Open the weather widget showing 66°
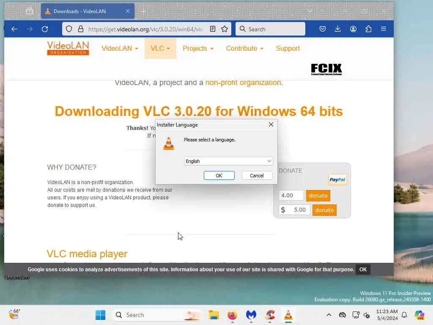 pyautogui.click(x=14, y=314)
